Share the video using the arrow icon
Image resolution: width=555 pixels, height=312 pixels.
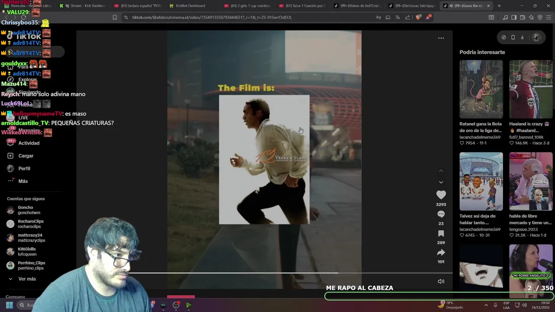[x=441, y=253]
